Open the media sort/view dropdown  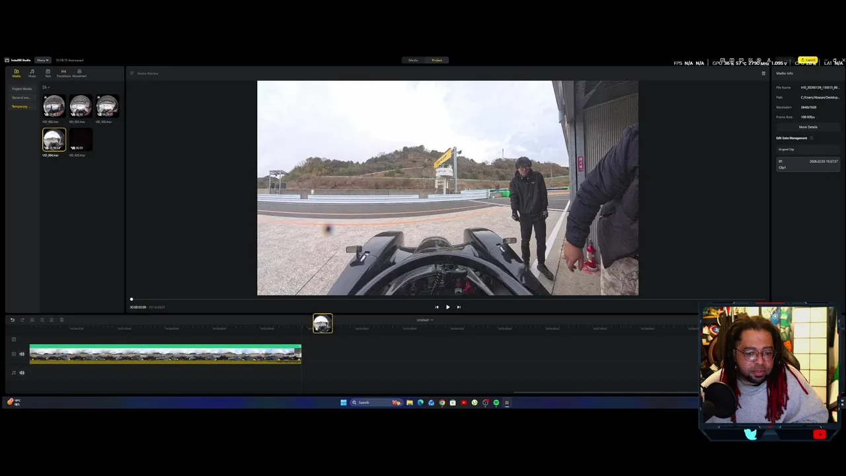[x=46, y=87]
